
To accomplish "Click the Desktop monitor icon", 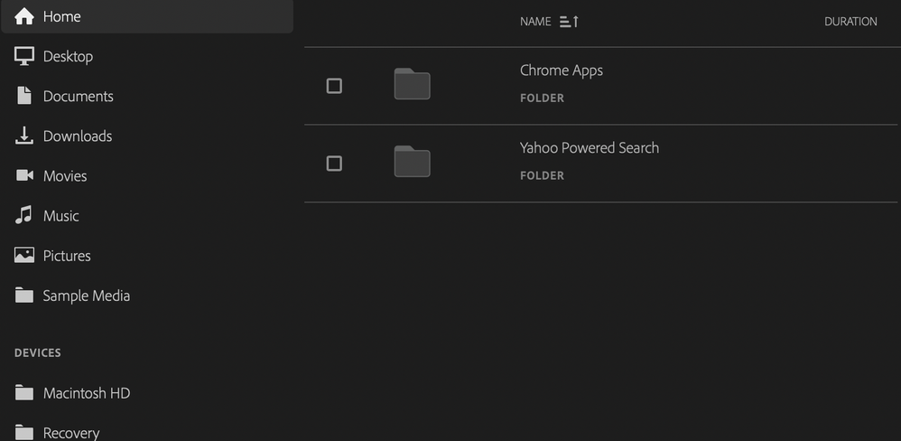I will point(24,56).
